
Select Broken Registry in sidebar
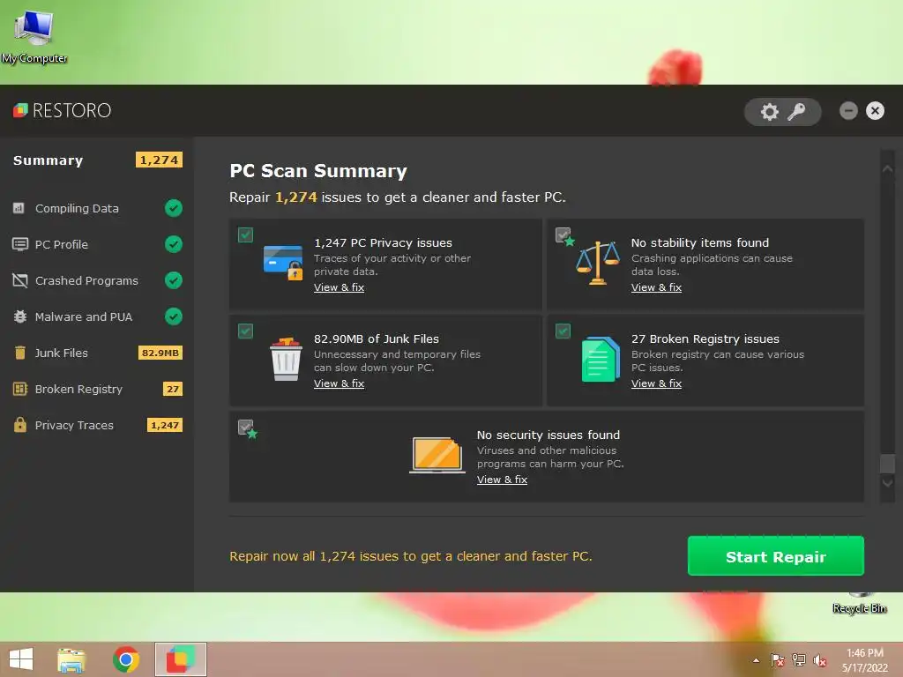click(78, 389)
